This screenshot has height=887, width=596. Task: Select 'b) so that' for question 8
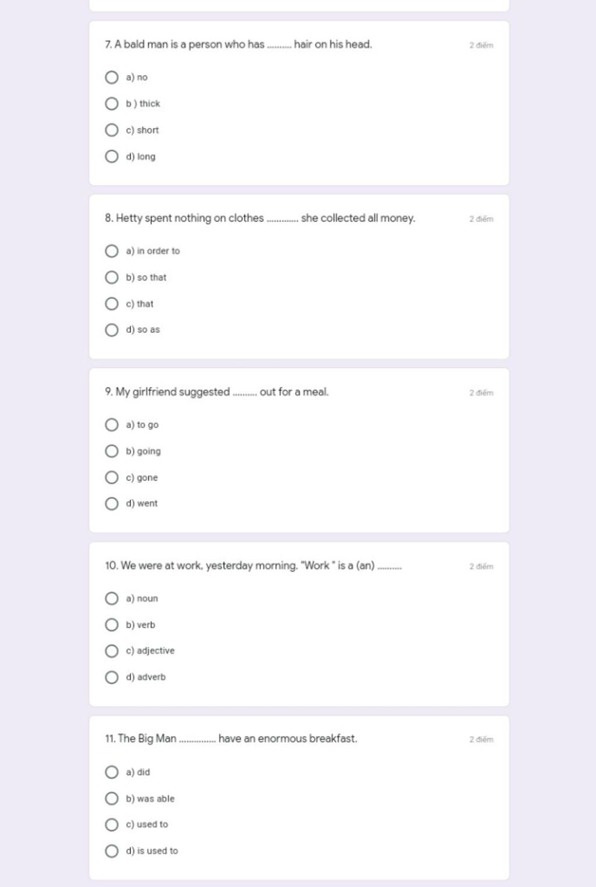coord(112,277)
